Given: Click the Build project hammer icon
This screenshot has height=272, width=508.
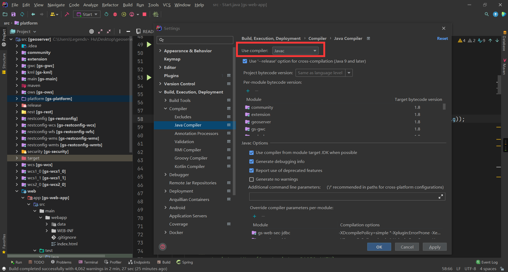Looking at the screenshot, I should click(x=67, y=14).
